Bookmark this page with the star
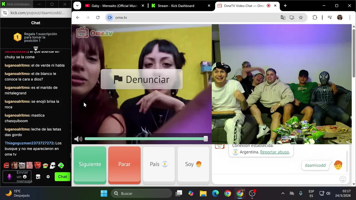The height and width of the screenshot is (200, 356). (x=301, y=17)
